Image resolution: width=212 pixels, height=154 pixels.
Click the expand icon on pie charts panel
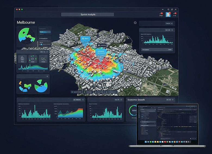(x=47, y=76)
